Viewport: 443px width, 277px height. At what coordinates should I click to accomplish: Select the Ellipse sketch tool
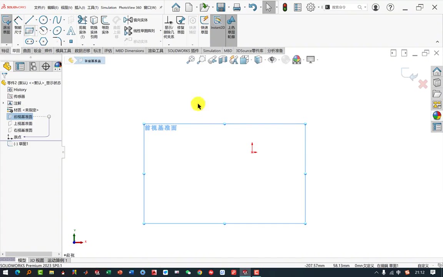click(x=57, y=30)
